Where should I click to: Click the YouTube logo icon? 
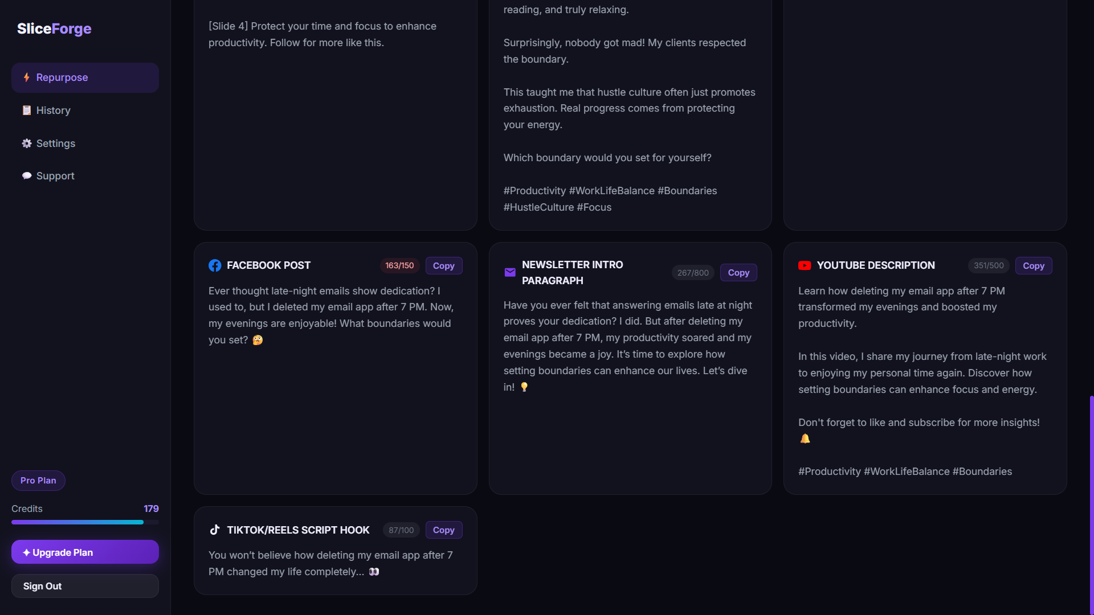pos(805,265)
